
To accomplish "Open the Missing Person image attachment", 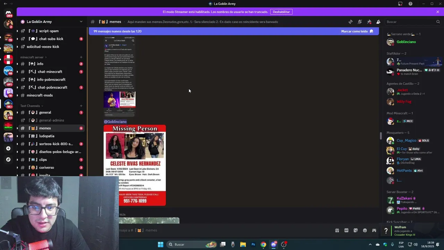I will click(x=135, y=165).
